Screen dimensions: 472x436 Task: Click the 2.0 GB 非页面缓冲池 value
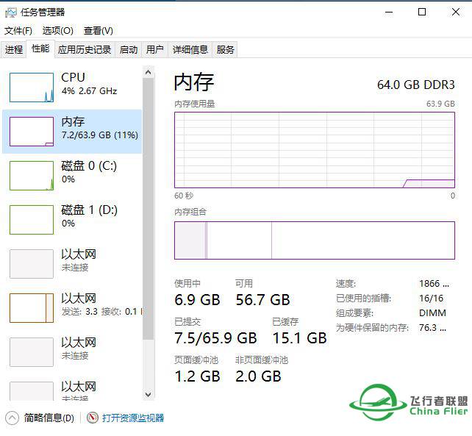click(258, 376)
